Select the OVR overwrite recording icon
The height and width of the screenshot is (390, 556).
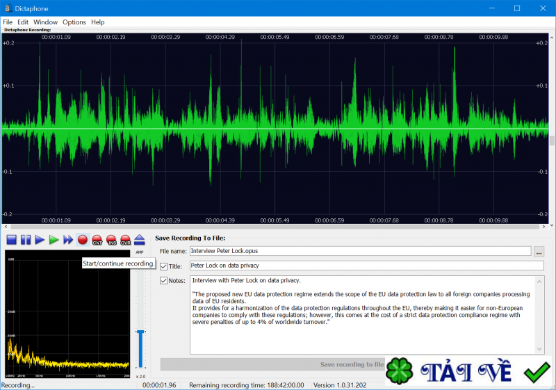click(x=126, y=240)
